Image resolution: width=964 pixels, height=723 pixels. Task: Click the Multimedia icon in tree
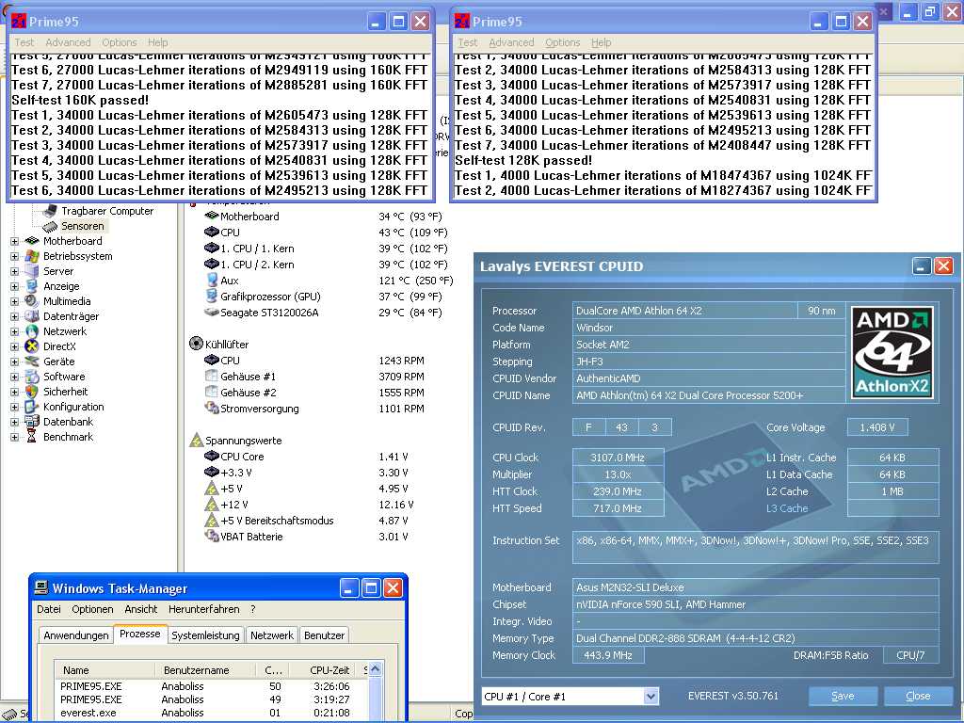tap(31, 300)
